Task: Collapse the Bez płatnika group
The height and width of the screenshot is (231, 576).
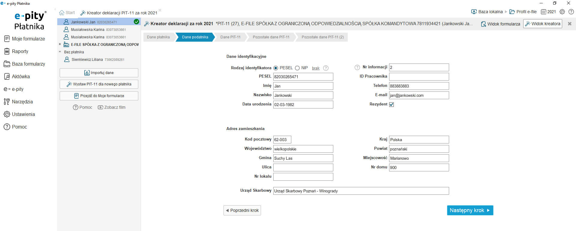Action: click(60, 52)
